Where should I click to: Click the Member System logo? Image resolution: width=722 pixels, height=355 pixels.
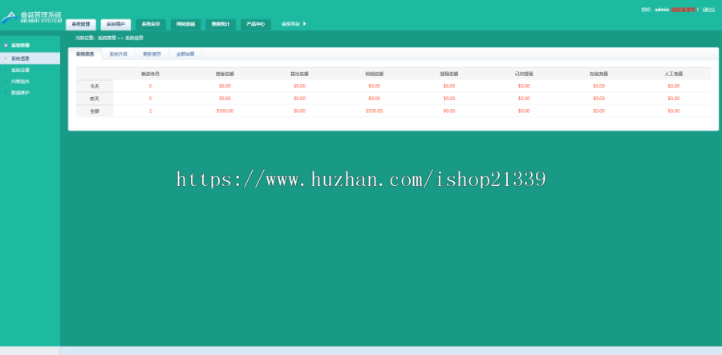(30, 18)
